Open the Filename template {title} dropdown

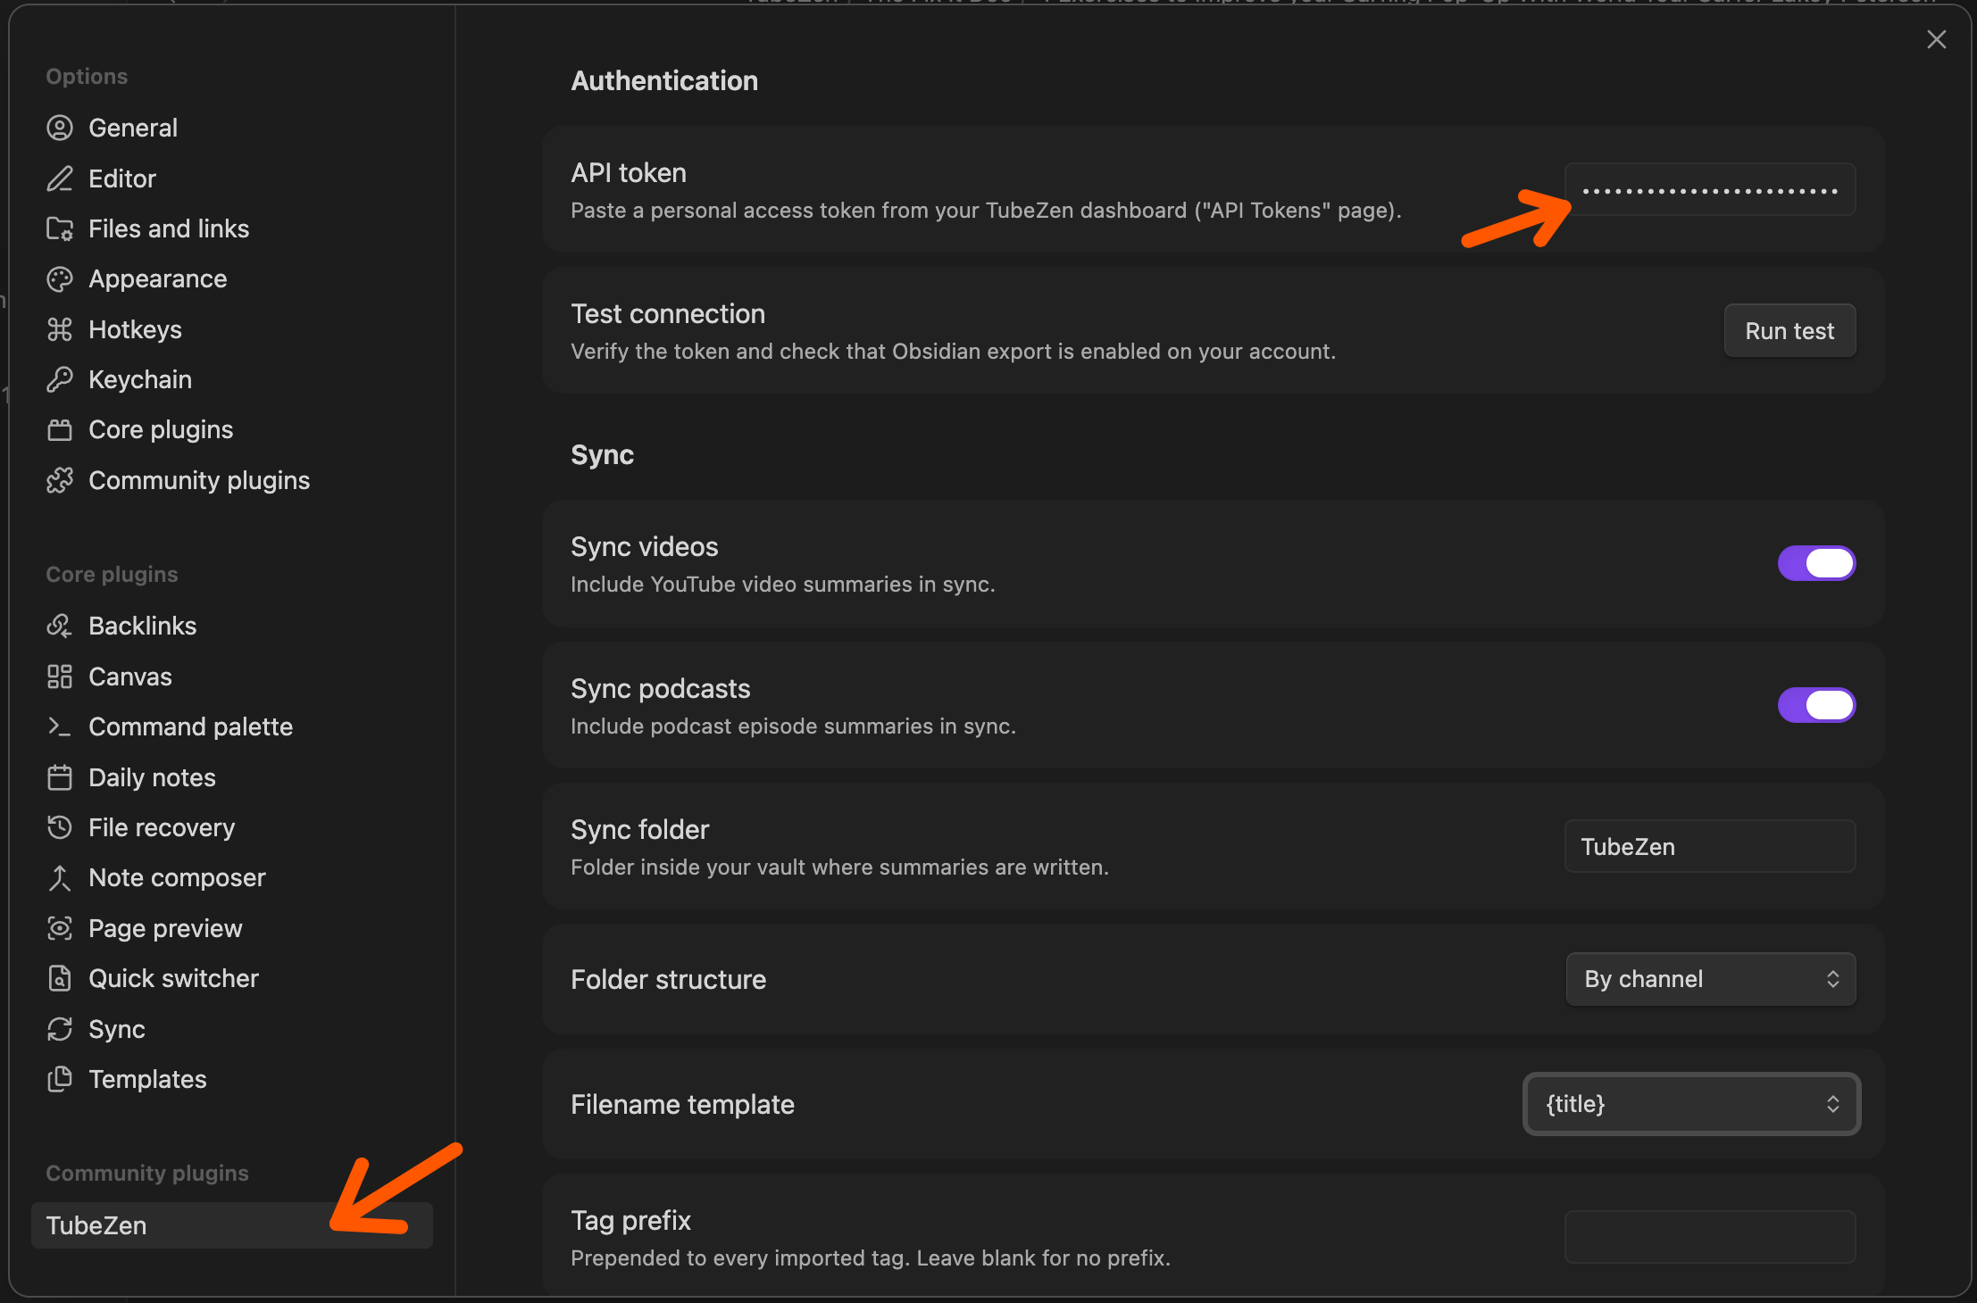click(x=1691, y=1104)
